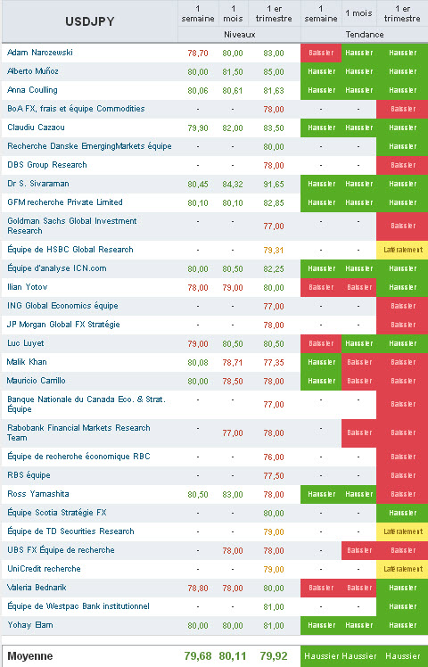Select the Ross Yamashita link

coord(38,494)
